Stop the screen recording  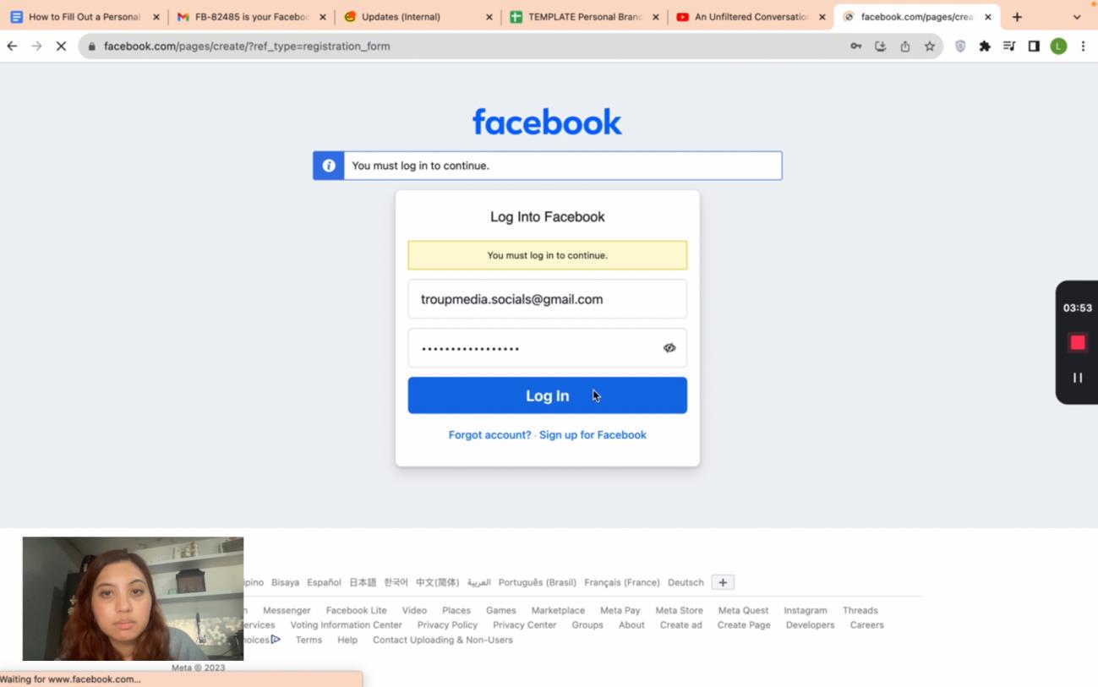[1077, 342]
